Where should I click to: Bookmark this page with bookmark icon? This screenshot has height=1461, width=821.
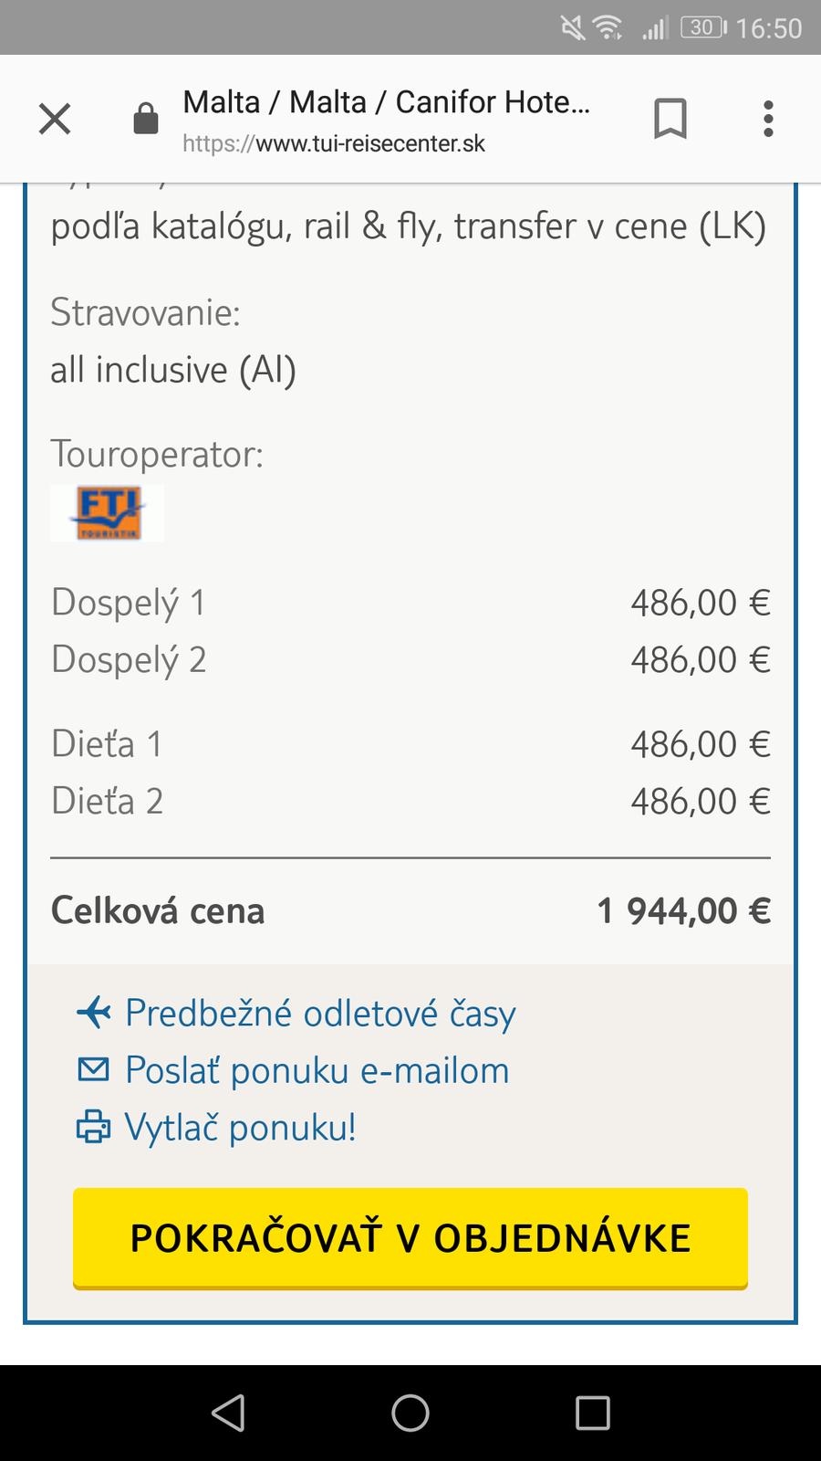(670, 119)
